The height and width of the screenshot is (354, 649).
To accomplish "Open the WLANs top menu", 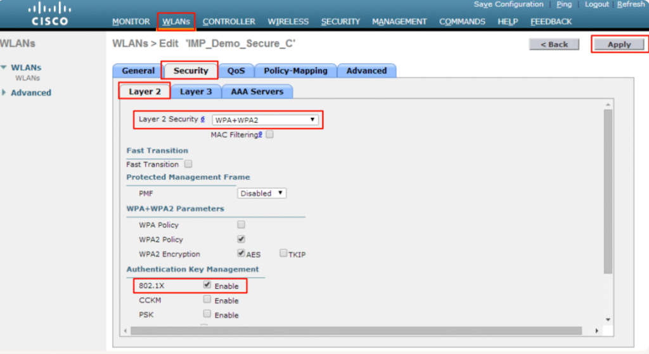I will [176, 22].
